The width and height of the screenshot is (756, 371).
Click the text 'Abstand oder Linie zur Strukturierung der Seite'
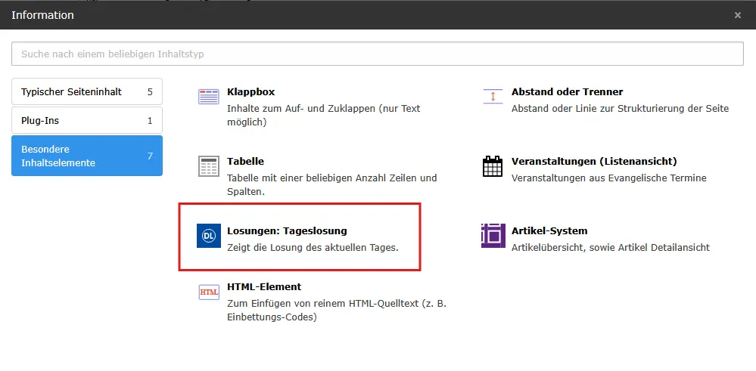pyautogui.click(x=620, y=109)
